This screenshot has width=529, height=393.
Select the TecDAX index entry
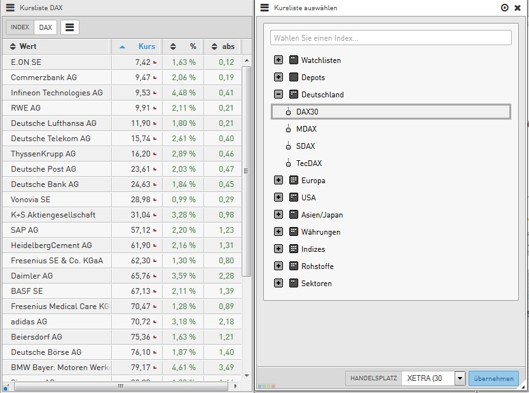[308, 163]
